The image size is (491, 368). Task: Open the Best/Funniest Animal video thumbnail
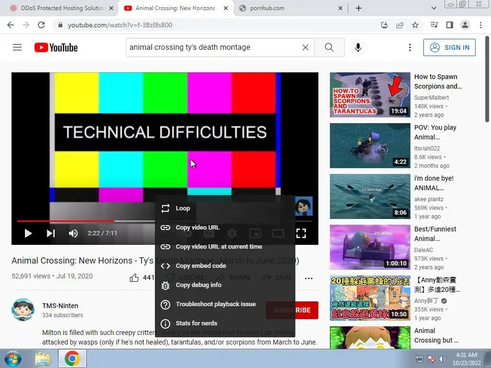pos(370,247)
